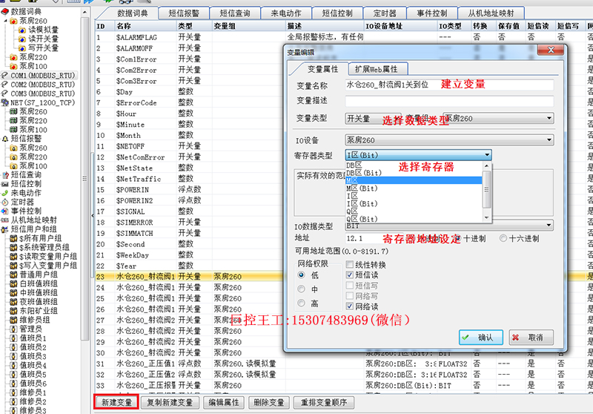The image size is (593, 414).
Task: Click the 来电动作 phone icon
Action: click(5, 193)
